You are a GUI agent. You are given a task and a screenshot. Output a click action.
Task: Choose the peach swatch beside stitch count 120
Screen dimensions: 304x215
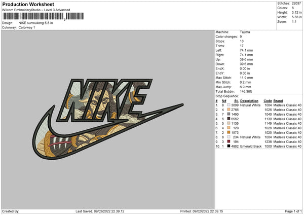coord(229,128)
